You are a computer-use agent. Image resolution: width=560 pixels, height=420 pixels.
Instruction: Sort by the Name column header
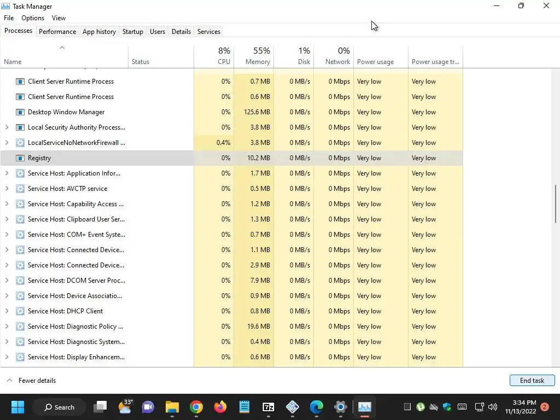pyautogui.click(x=65, y=56)
